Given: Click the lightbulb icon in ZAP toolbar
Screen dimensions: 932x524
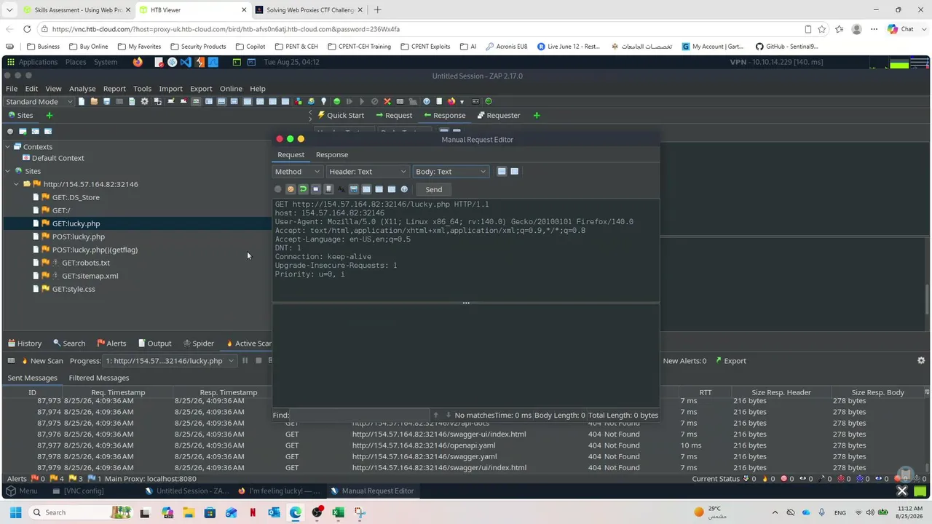Looking at the screenshot, I should tap(324, 102).
